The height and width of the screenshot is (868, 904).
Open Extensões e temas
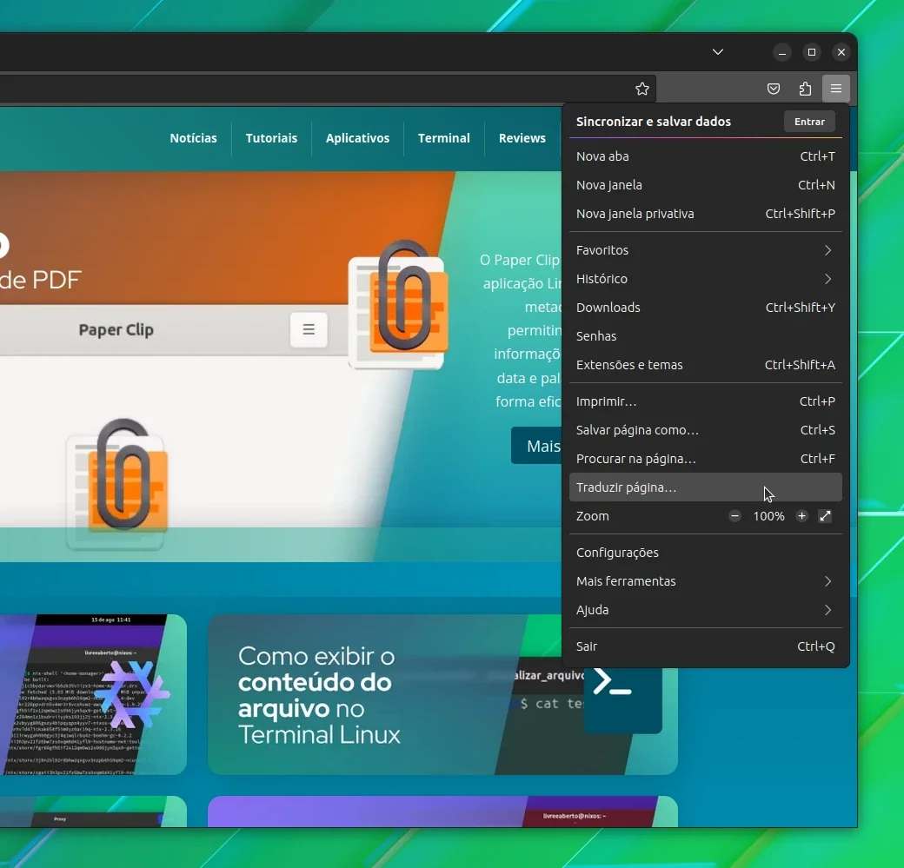705,365
